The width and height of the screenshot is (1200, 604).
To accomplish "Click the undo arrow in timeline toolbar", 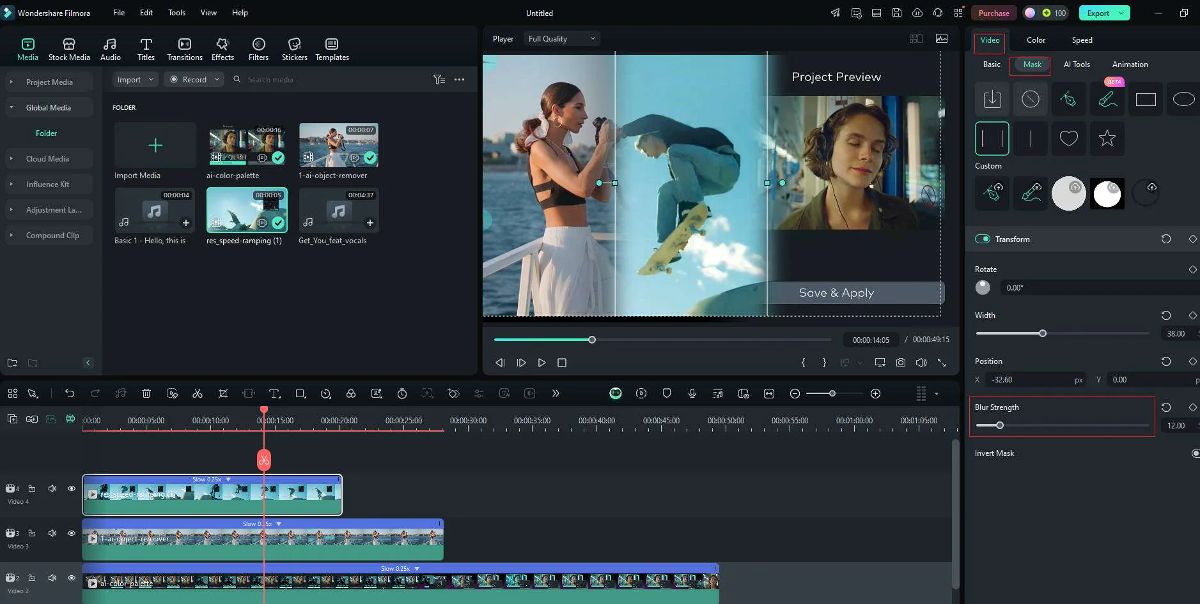I will [70, 394].
